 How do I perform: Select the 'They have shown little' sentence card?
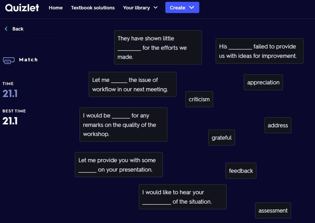tap(158, 47)
